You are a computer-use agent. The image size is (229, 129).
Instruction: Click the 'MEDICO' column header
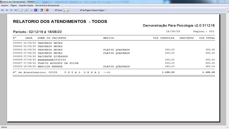point(108,38)
